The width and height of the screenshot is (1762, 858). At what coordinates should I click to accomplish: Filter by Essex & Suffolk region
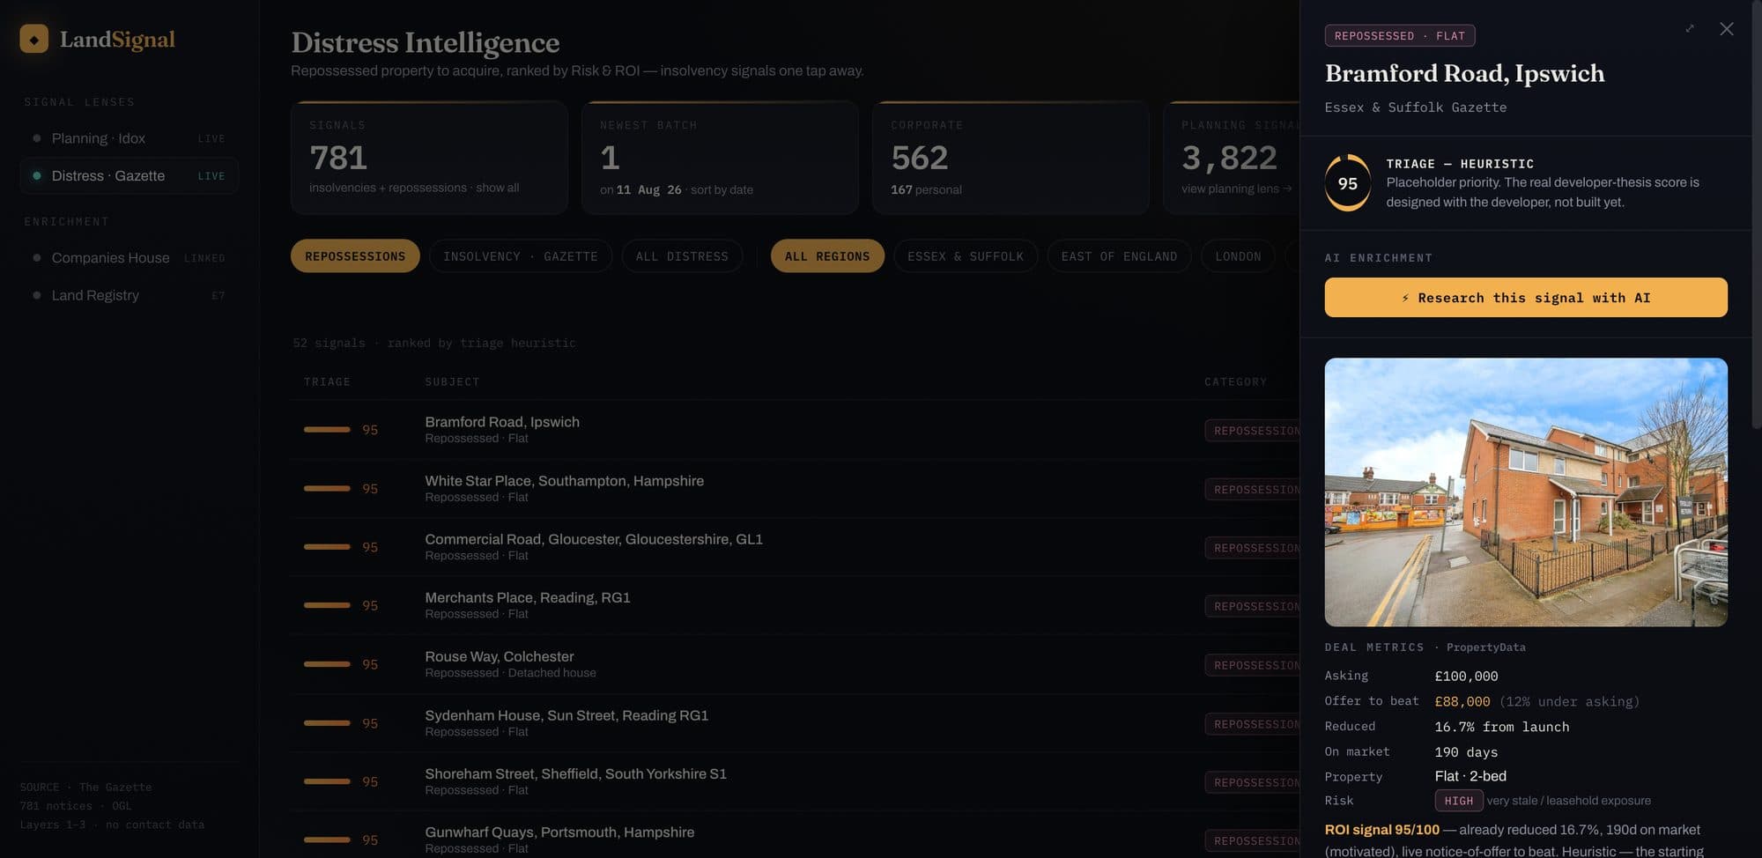click(966, 255)
